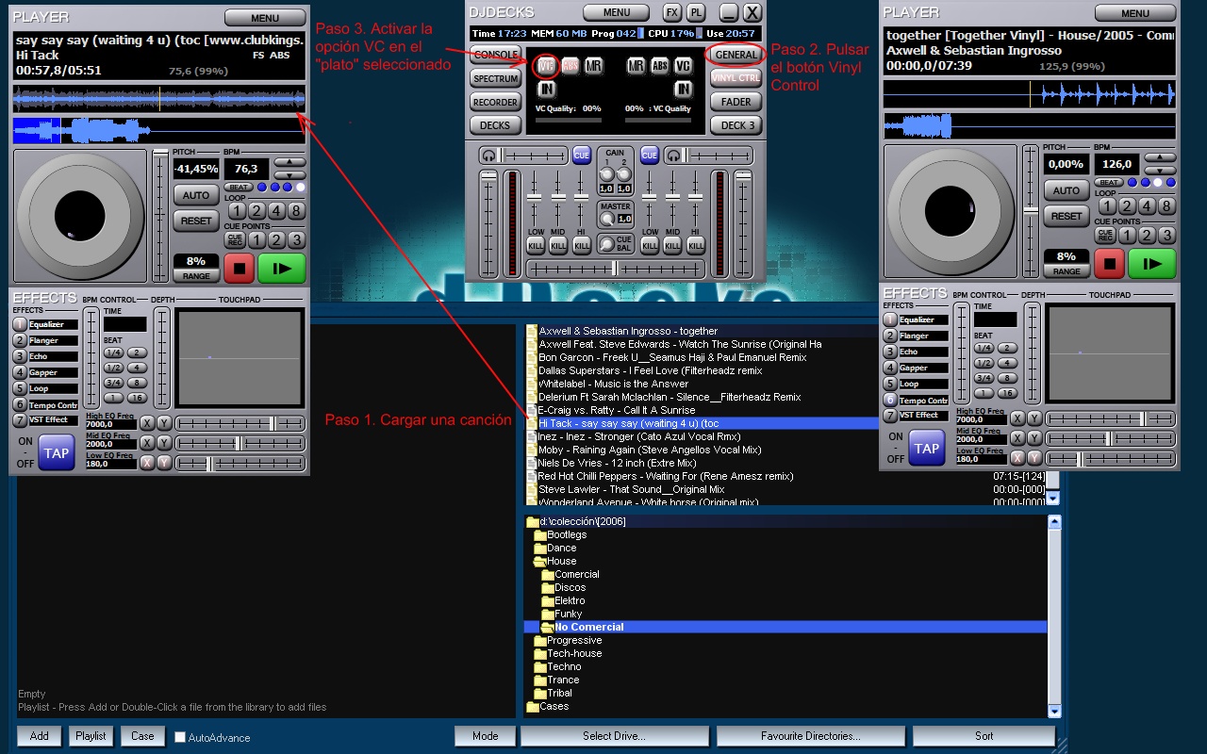Click the Add button below playlist
1207x754 pixels.
pos(39,736)
